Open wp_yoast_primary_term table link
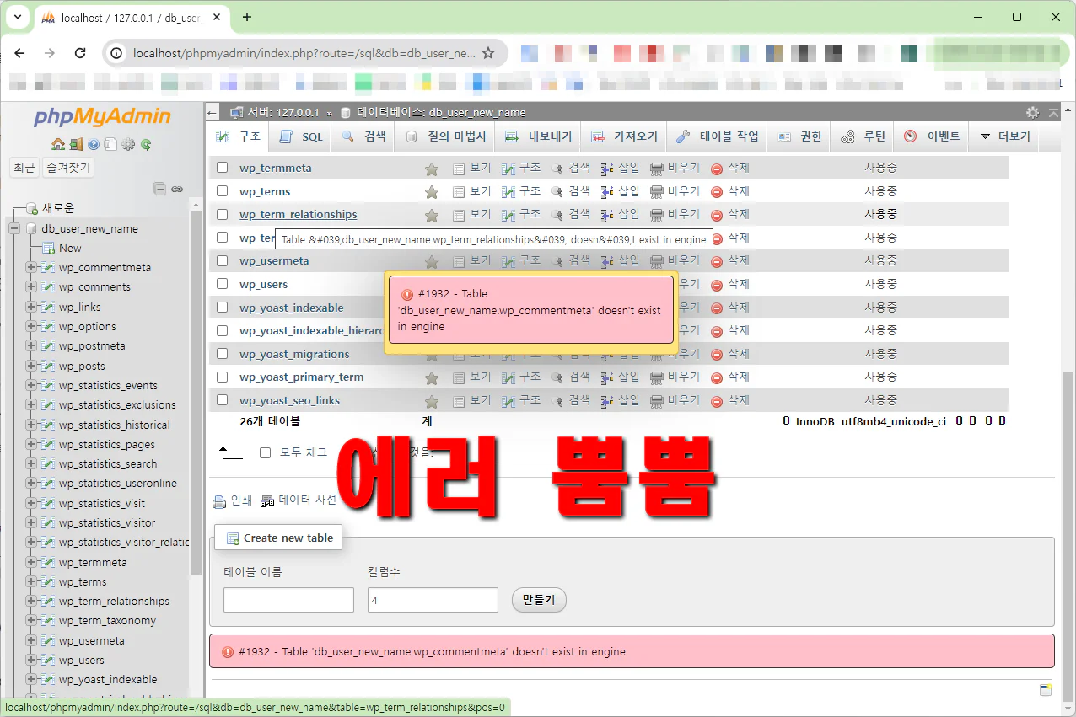Screen dimensions: 1076x717 tap(301, 377)
